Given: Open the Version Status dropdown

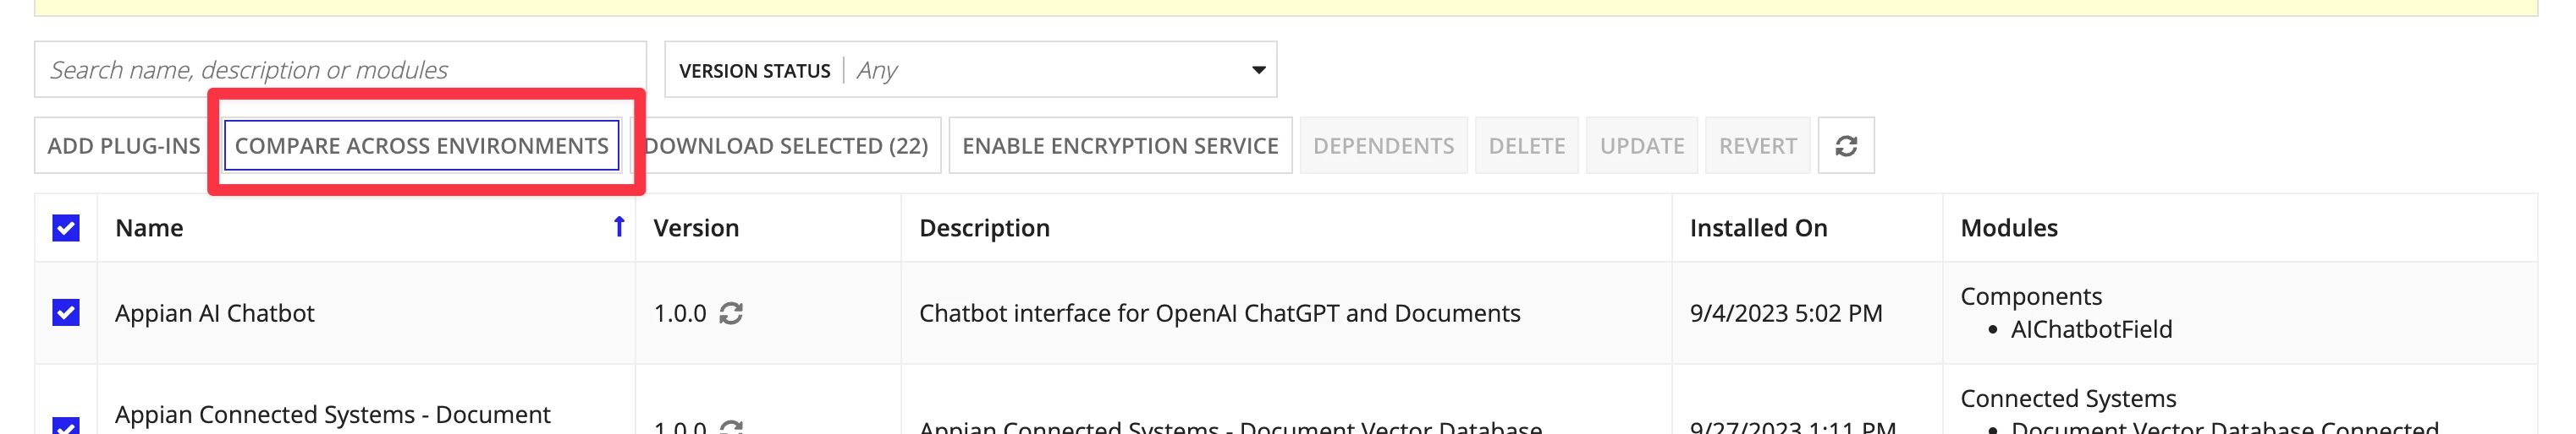Looking at the screenshot, I should (x=970, y=70).
